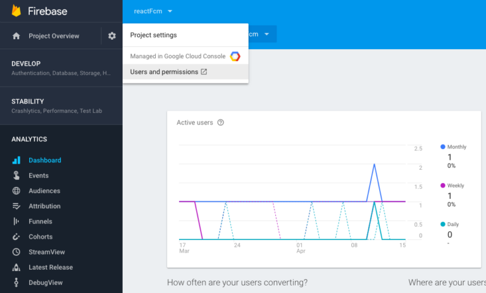
Task: Click the Google Cloud Console hexagon icon
Action: [235, 56]
